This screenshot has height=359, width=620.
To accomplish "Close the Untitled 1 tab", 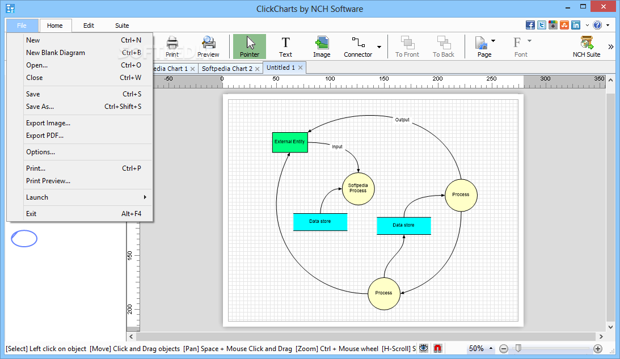I will click(301, 67).
